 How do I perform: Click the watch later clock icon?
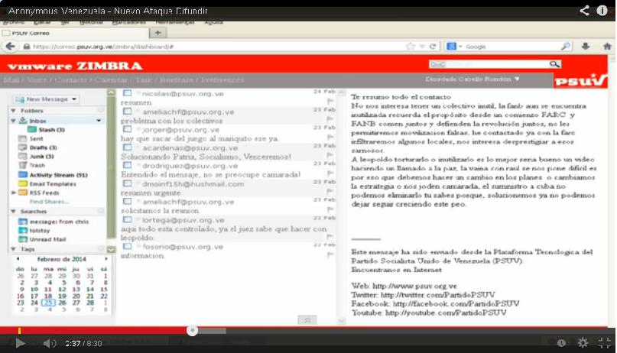click(x=561, y=343)
